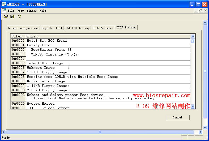Viewport: 209px width, 141px height.
Task: Select token 0x0003 cell
Action: tap(18, 54)
